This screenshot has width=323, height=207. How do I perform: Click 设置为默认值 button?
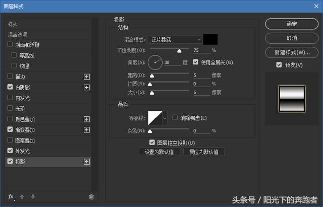(159, 152)
